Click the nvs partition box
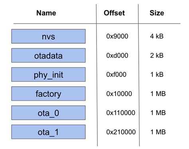 [x=48, y=36]
